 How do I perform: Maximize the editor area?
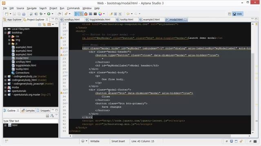coord(256,19)
